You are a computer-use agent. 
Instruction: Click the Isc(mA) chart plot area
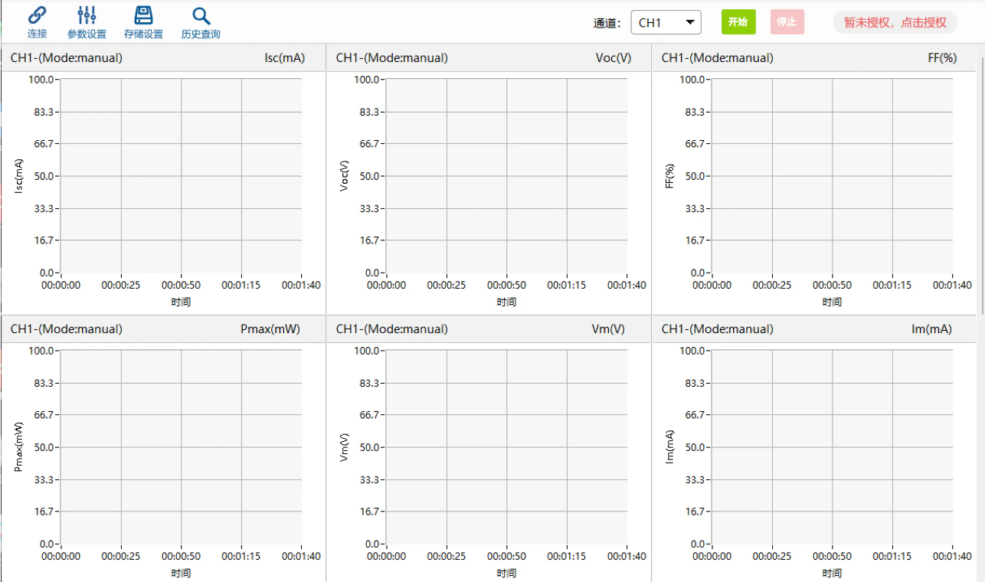click(x=181, y=175)
